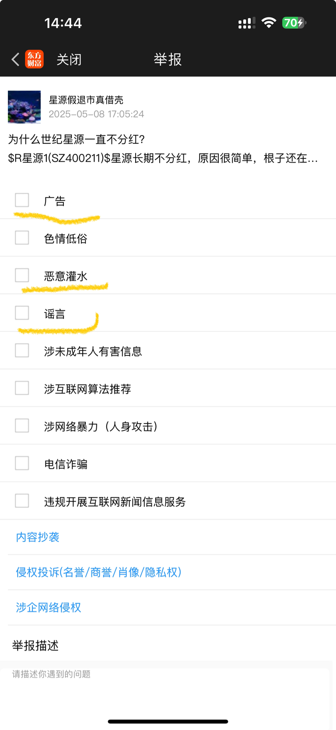The height and width of the screenshot is (730, 336).
Task: Tap the 关闭 button in header
Action: tap(69, 59)
